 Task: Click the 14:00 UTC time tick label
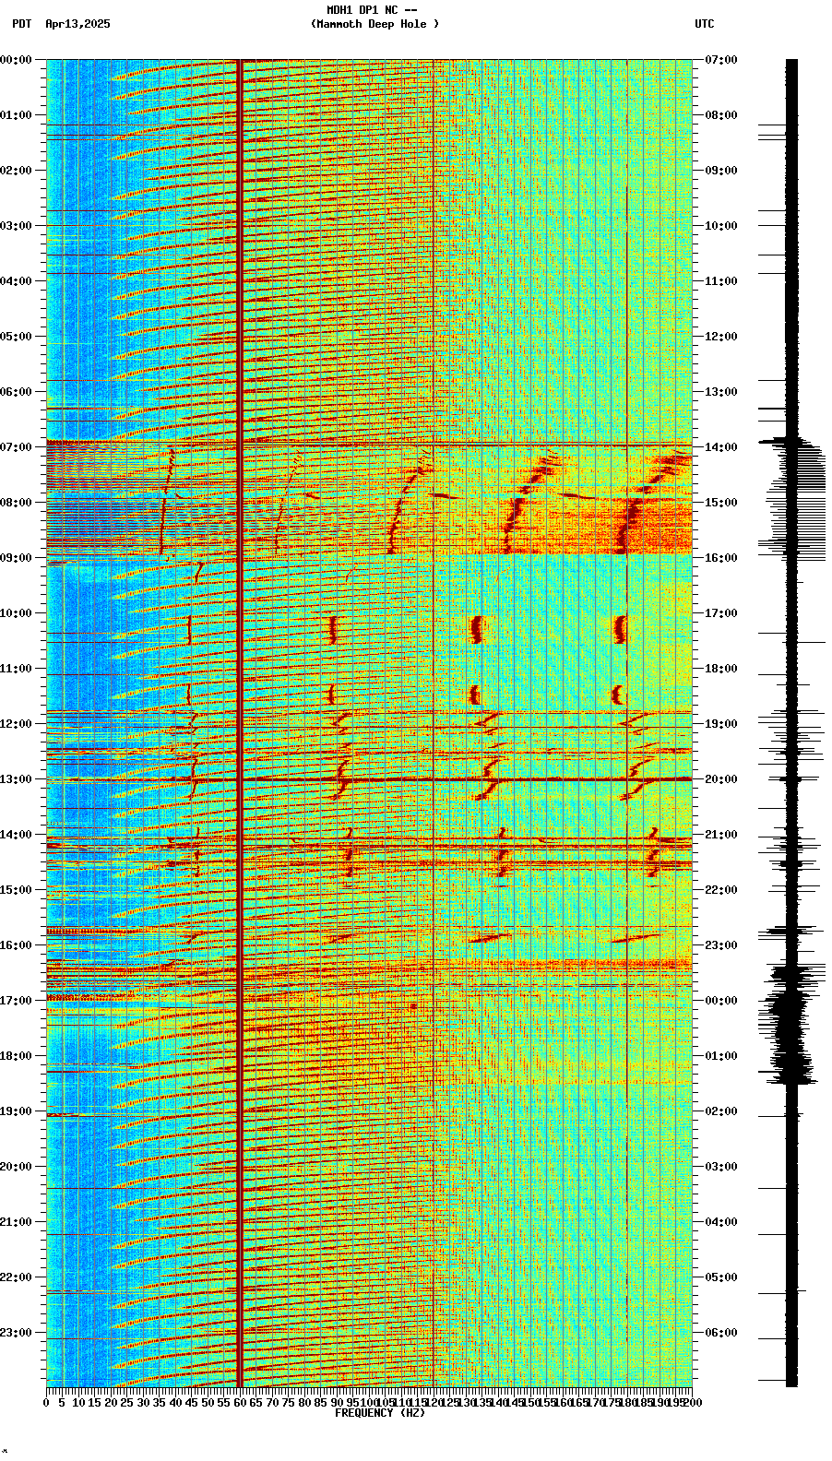click(x=721, y=447)
